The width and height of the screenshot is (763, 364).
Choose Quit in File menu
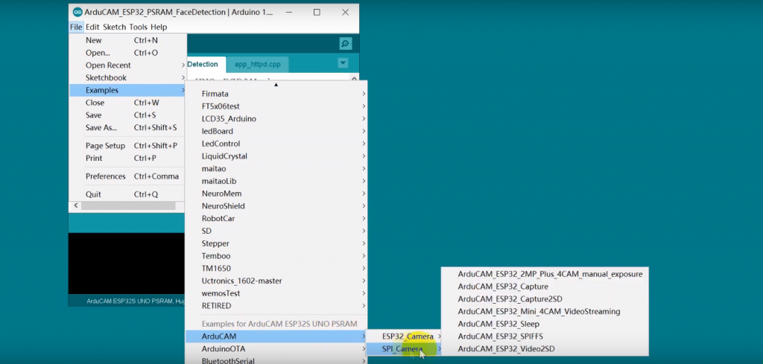[127, 194]
